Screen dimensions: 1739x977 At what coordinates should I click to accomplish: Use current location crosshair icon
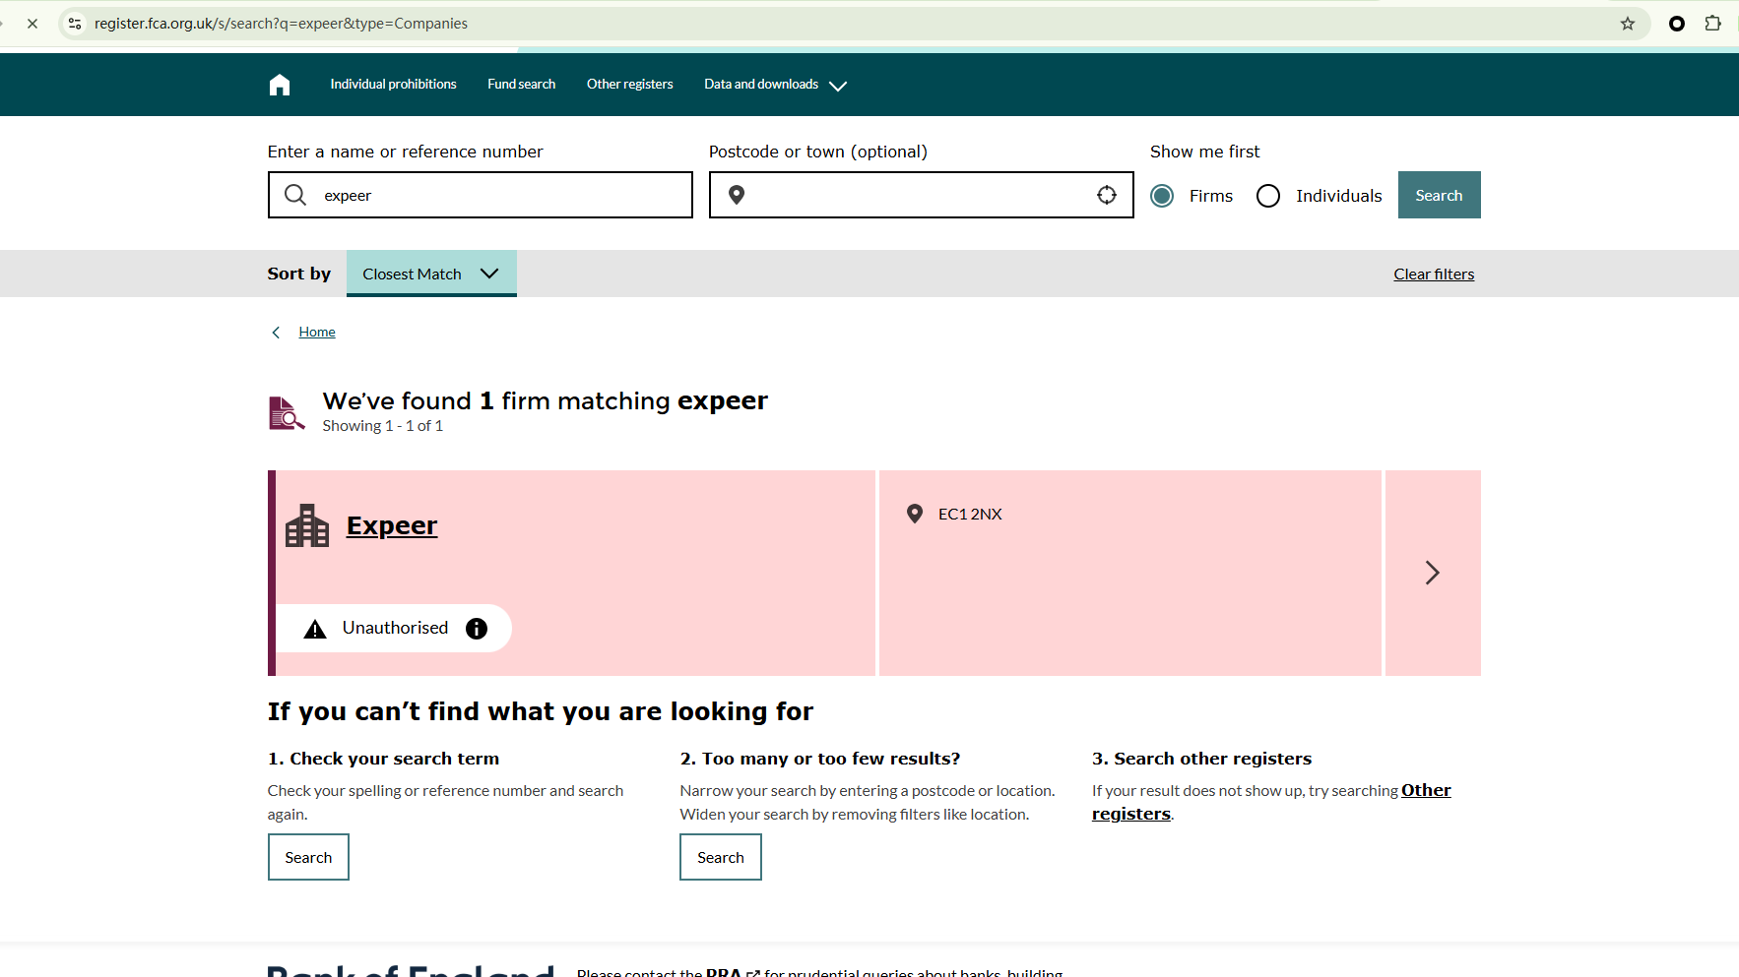(1107, 195)
